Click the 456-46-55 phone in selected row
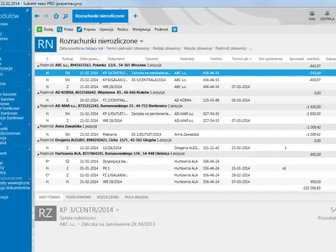This screenshot has height=252, width=336. (211, 73)
